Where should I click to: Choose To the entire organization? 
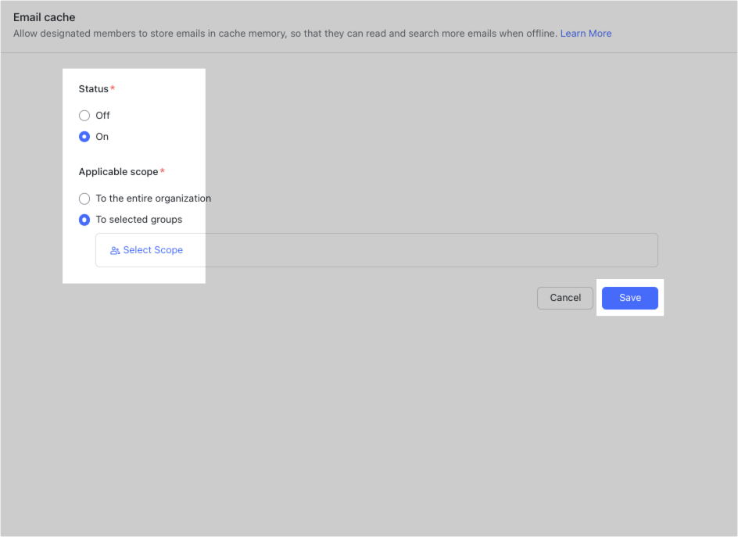84,199
